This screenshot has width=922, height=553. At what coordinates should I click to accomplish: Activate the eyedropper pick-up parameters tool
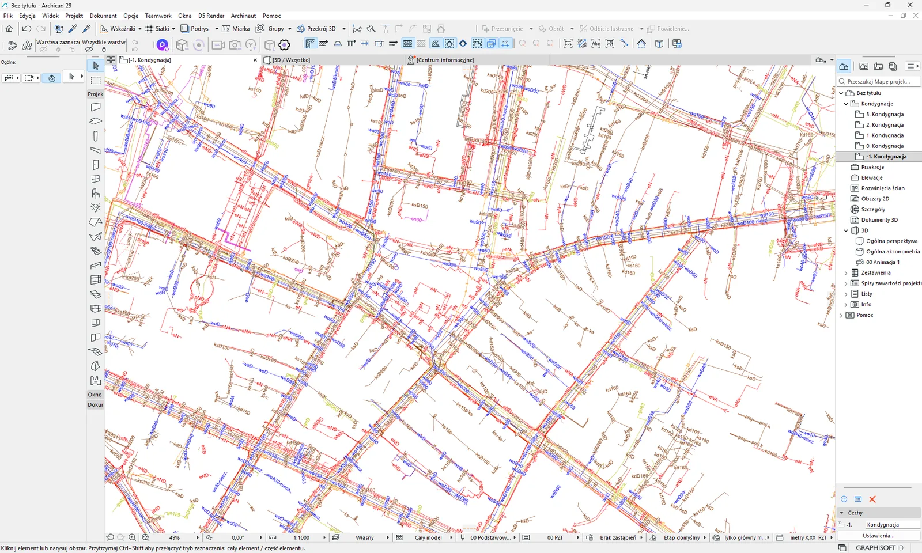pos(73,28)
